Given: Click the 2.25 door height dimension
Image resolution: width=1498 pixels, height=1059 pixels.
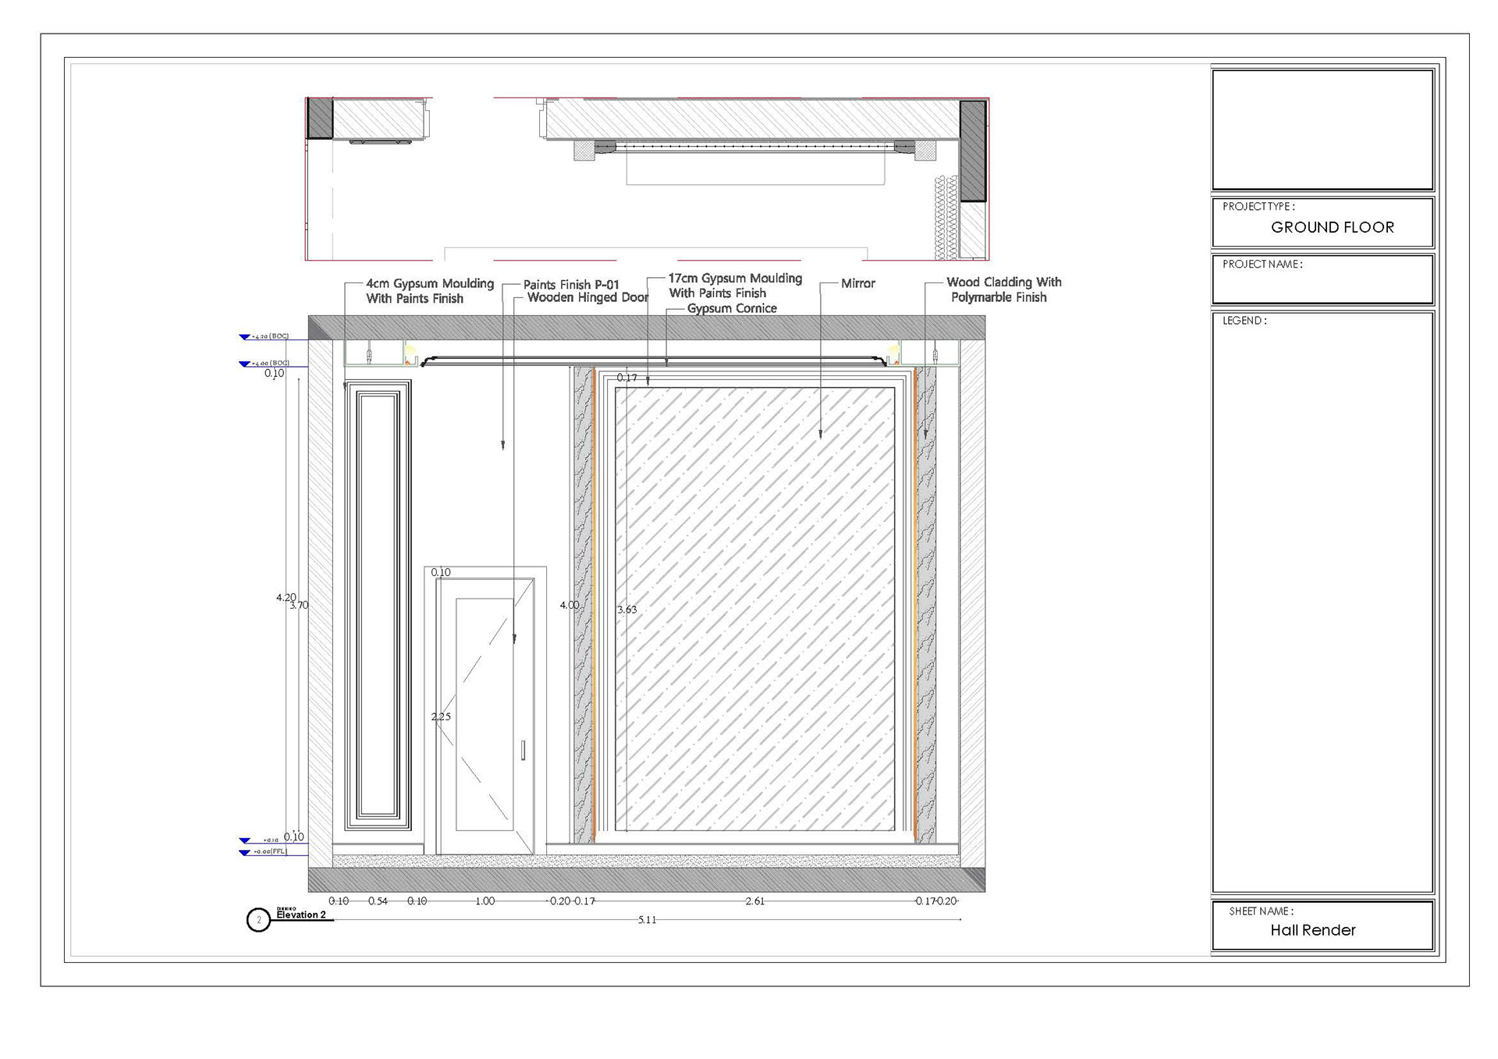Looking at the screenshot, I should pos(441,716).
